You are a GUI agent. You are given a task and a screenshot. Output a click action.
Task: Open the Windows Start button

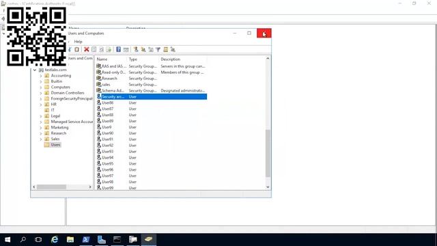coord(8,240)
